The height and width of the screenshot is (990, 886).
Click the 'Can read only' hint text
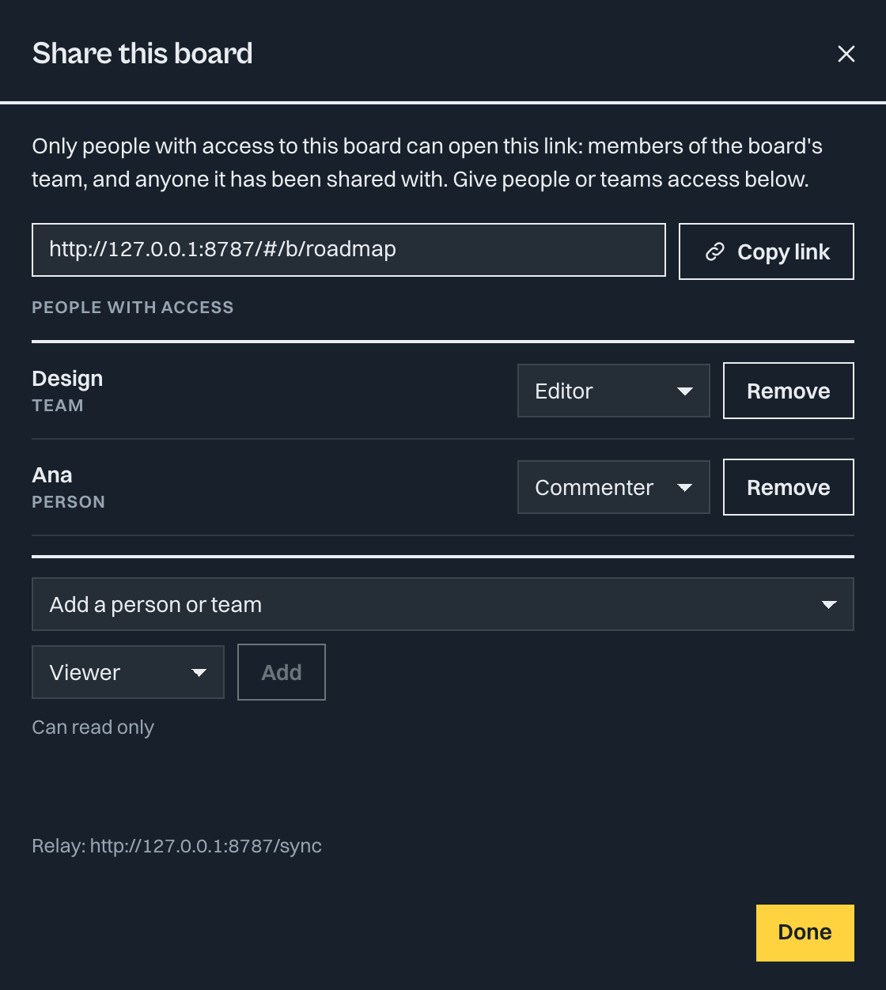click(93, 727)
